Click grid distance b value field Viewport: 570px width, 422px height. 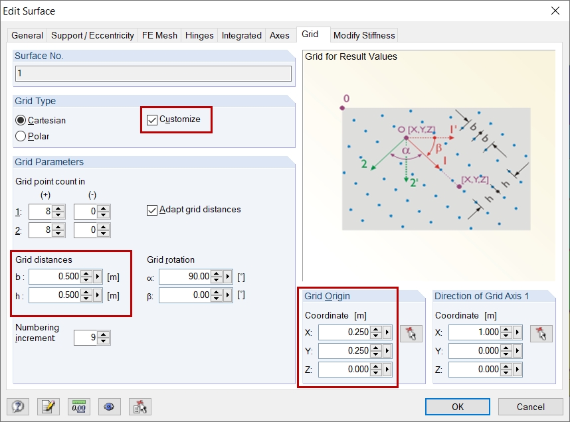pyautogui.click(x=54, y=277)
